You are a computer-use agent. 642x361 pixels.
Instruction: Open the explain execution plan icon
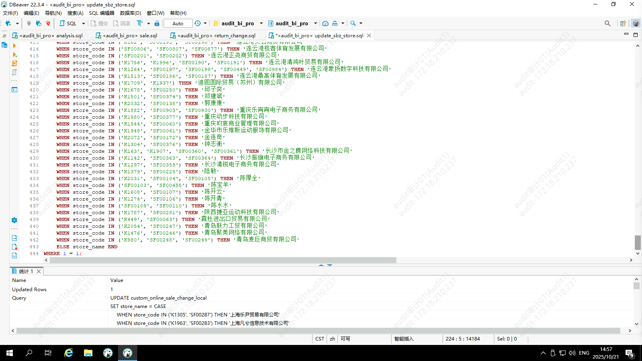[14, 72]
